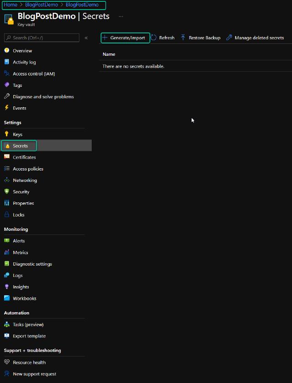This screenshot has width=292, height=383.
Task: Open Keys using the key icon
Action: pos(7,134)
